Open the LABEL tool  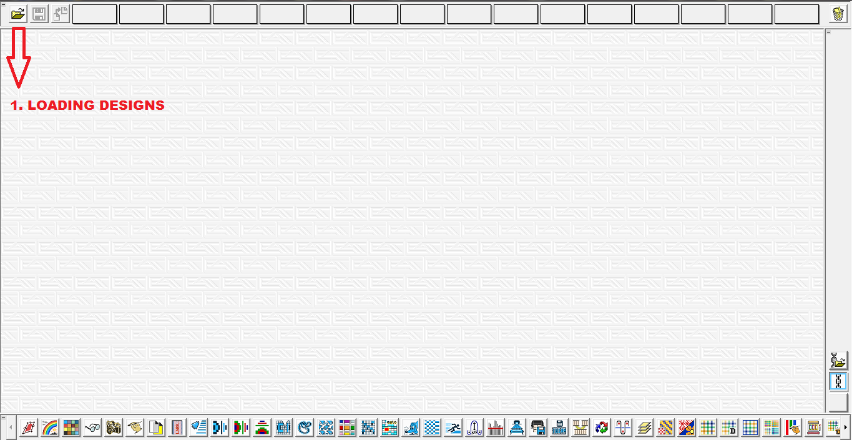point(177,428)
